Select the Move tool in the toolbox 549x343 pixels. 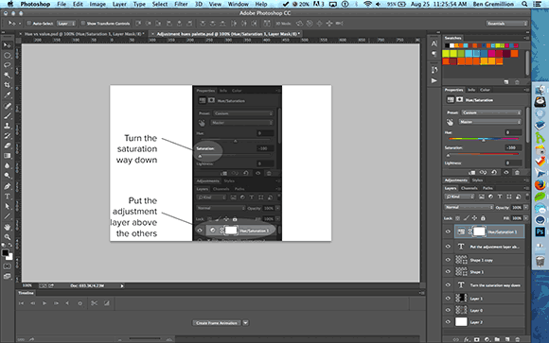pyautogui.click(x=7, y=45)
